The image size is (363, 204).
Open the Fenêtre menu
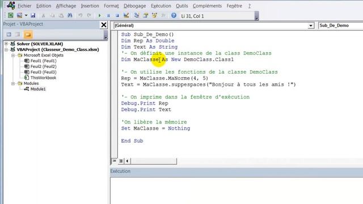[234, 6]
